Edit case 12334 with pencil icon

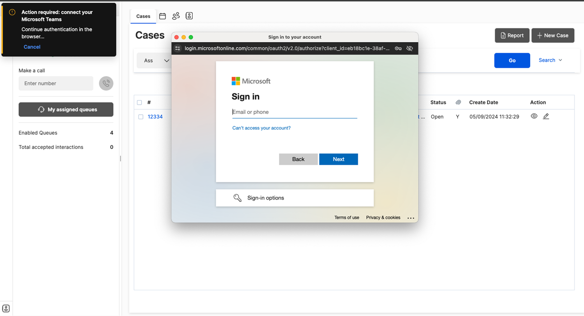click(x=546, y=116)
